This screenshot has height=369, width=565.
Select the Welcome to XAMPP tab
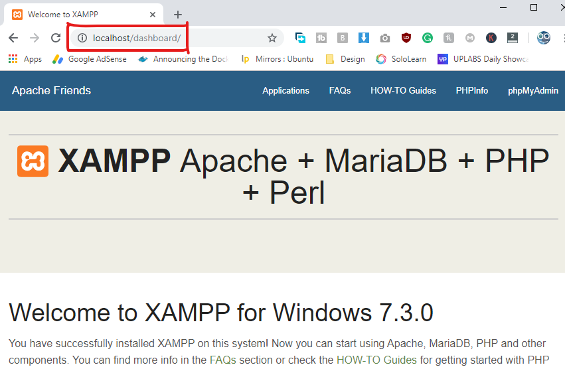(83, 15)
